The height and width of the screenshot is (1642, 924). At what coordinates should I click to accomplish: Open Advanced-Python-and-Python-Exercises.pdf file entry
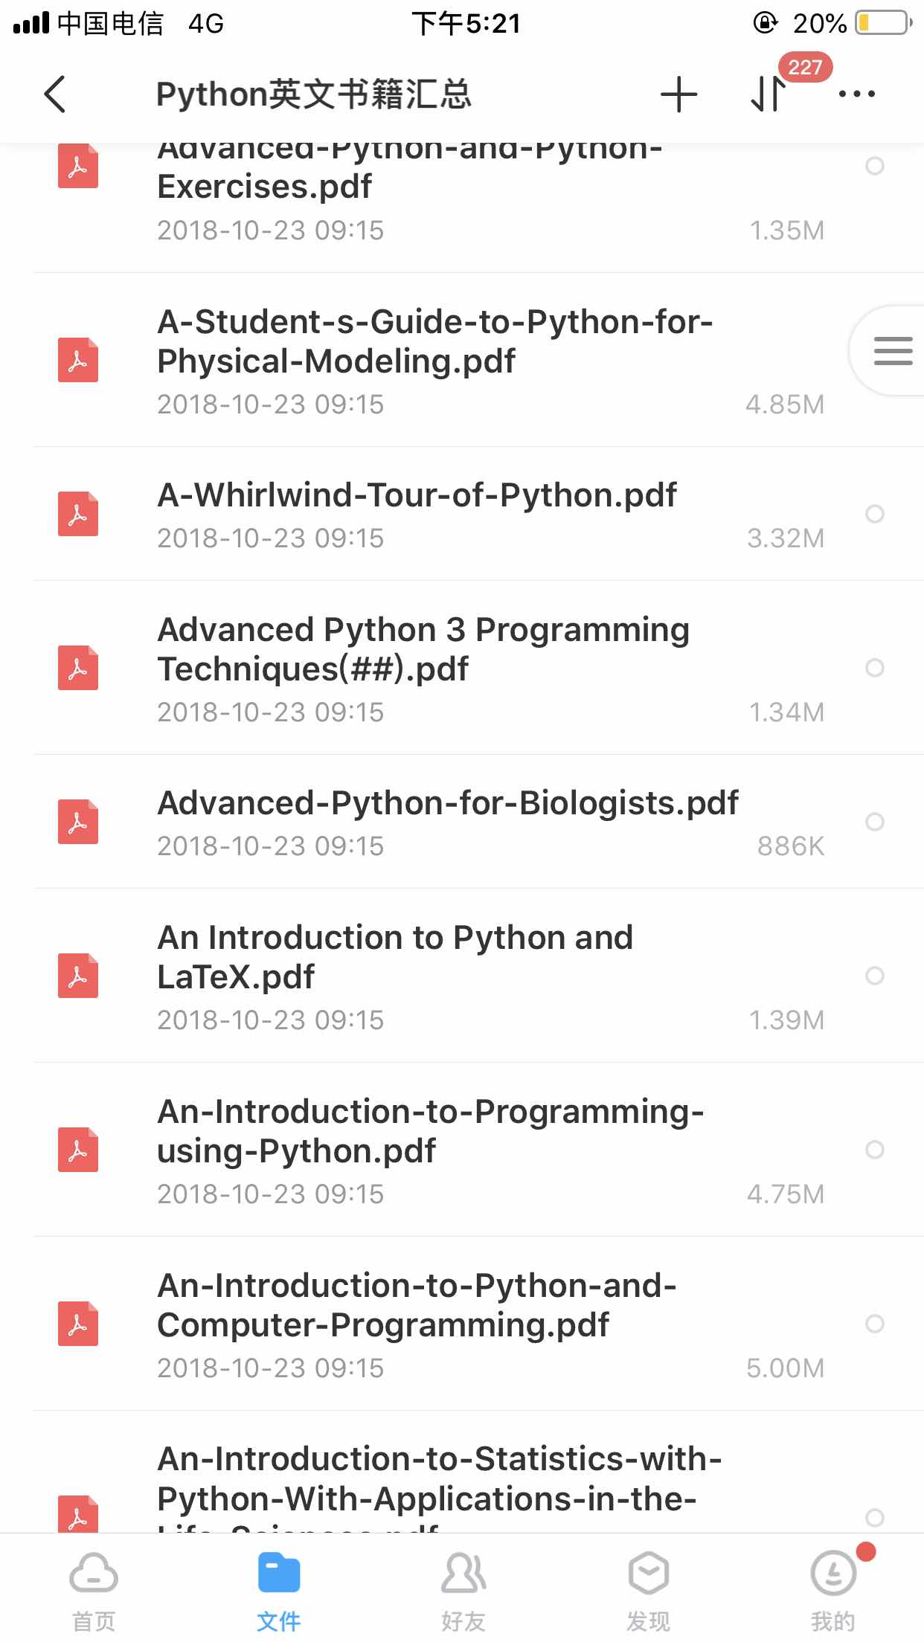coord(409,186)
